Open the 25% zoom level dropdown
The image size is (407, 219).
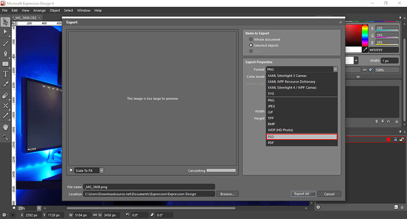[39, 208]
